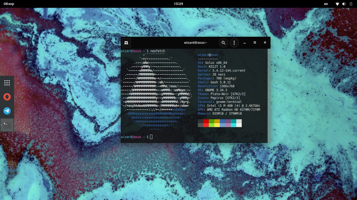Open a new tab in the terminal
The height and width of the screenshot is (200, 357).
coord(126,43)
